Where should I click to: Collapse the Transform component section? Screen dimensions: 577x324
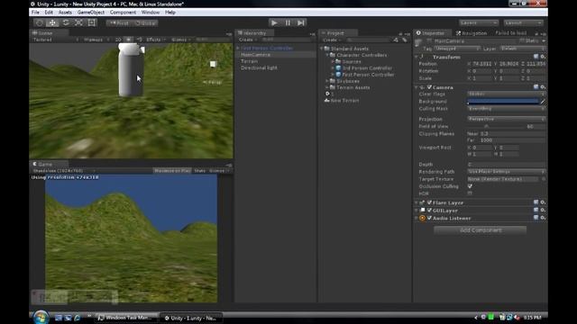tap(417, 57)
